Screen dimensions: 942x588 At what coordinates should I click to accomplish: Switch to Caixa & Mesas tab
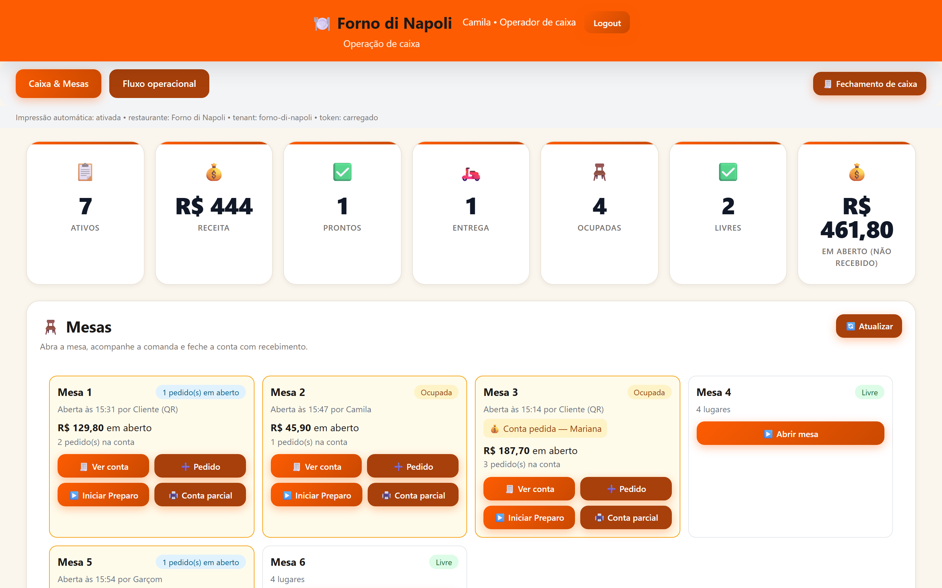[59, 84]
